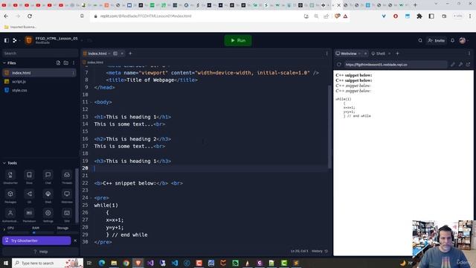The height and width of the screenshot is (268, 476).
Task: Close the Shell tab
Action: click(x=390, y=54)
